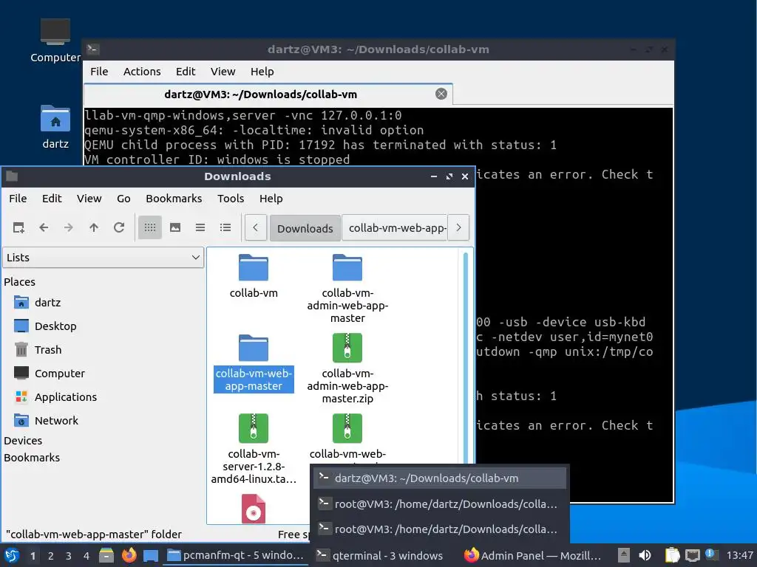Select the collab-vm-admin-web-app-master folder
The width and height of the screenshot is (757, 567).
pyautogui.click(x=347, y=289)
